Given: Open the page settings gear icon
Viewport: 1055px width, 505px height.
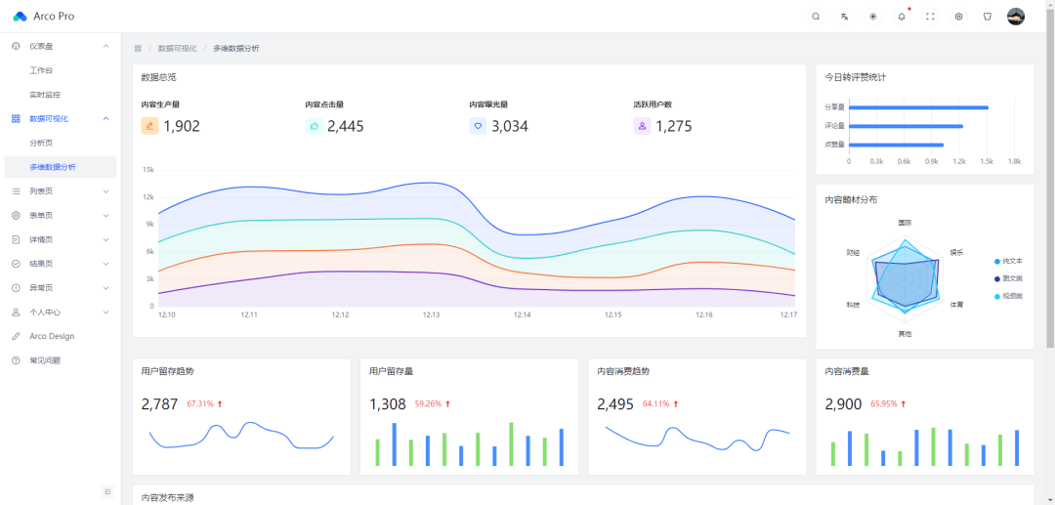Looking at the screenshot, I should [x=959, y=17].
